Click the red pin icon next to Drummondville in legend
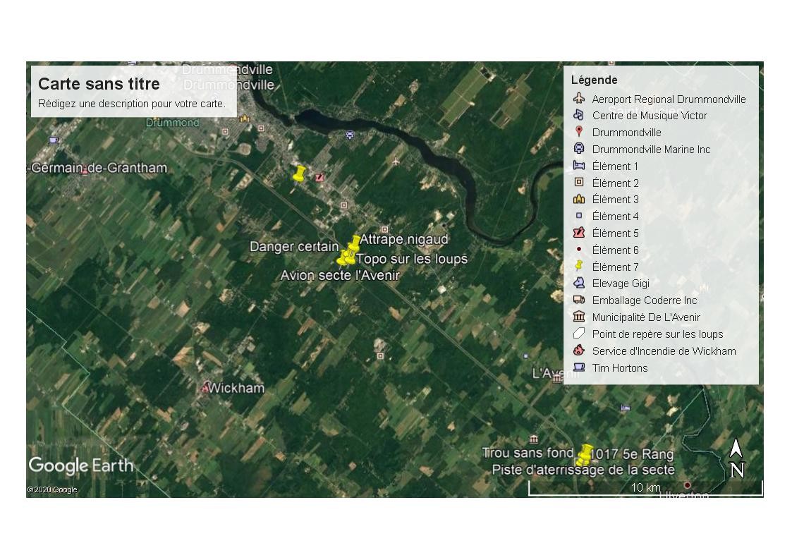This screenshot has width=792, height=560. [x=579, y=132]
